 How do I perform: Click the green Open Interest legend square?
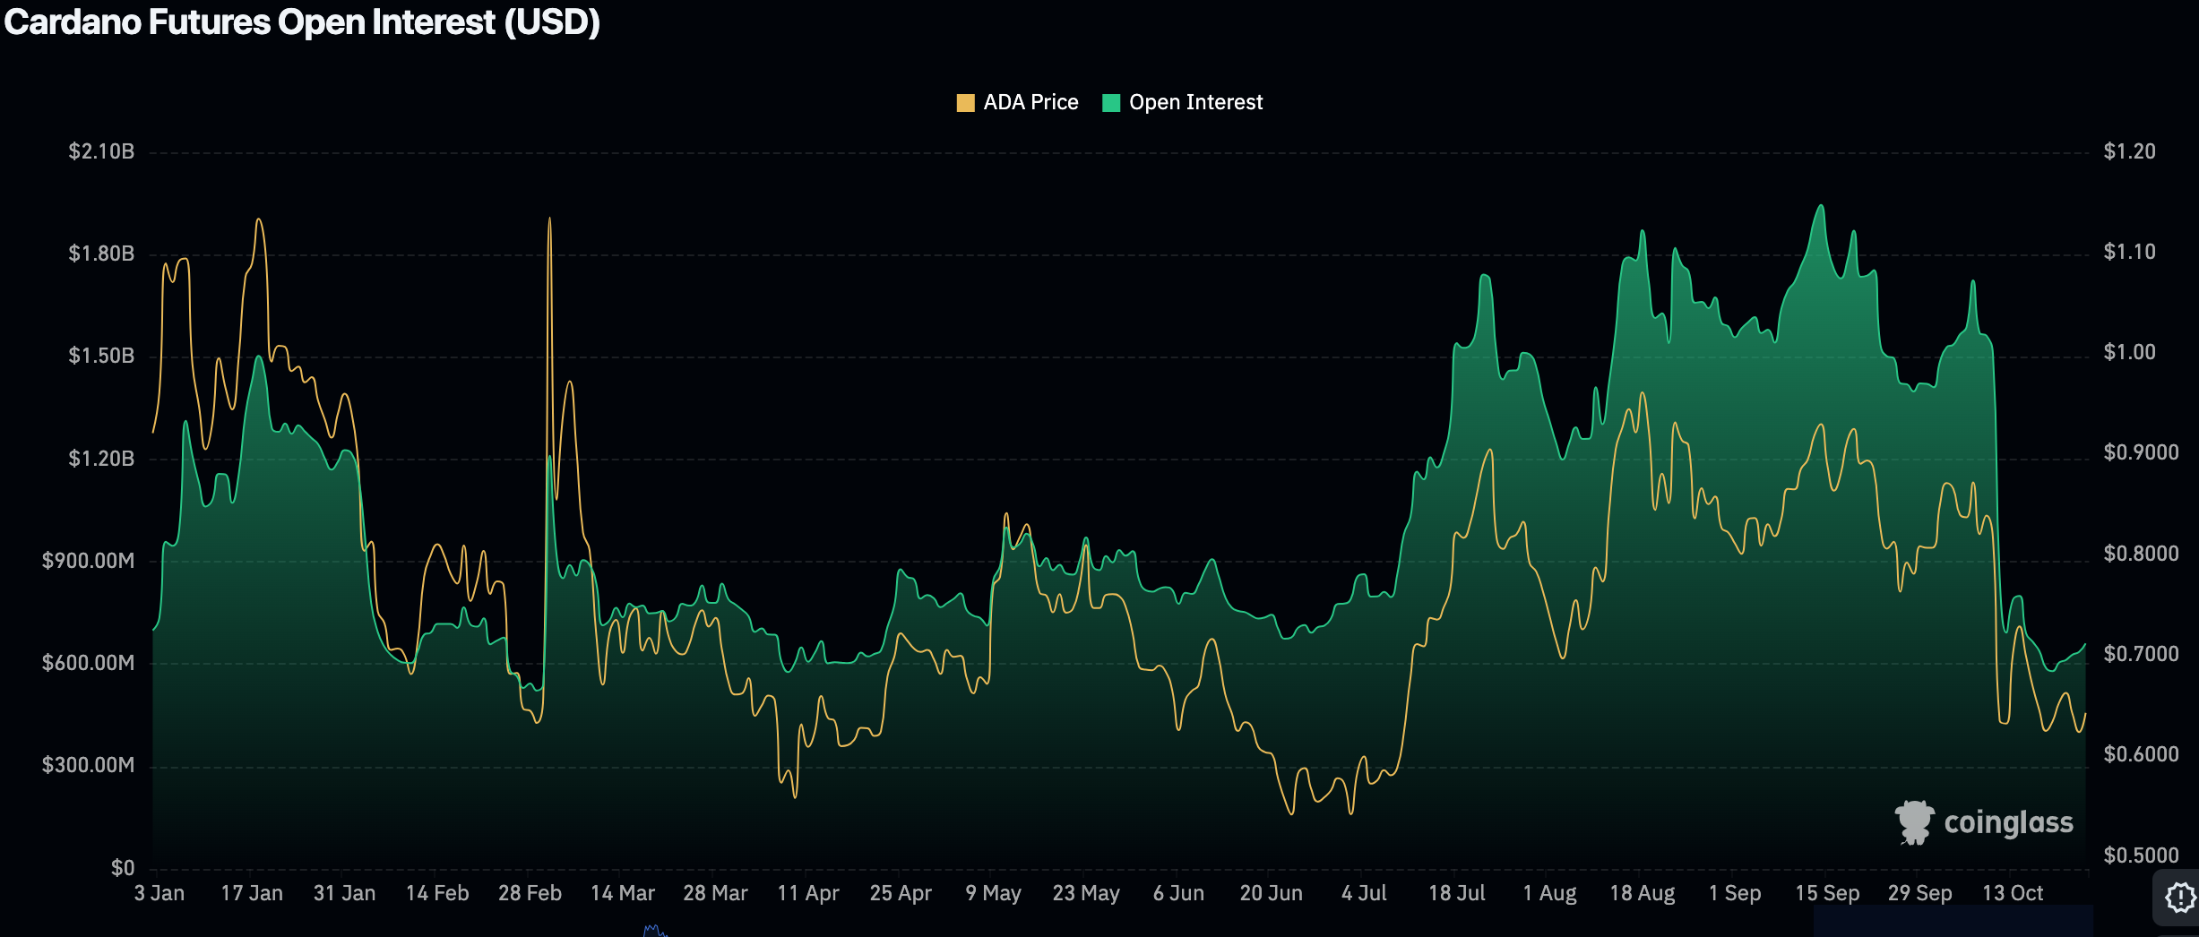(1111, 103)
